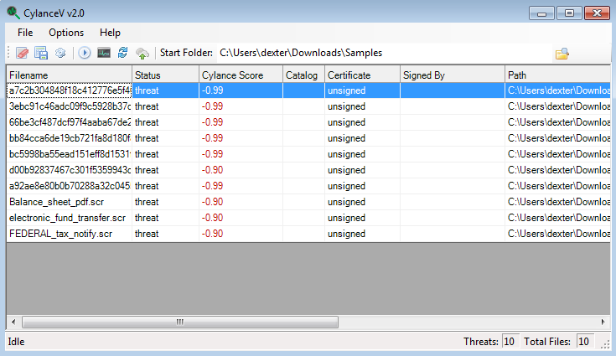
Task: Select file a92ae8e80b0b70288a32c045
Action: click(69, 186)
